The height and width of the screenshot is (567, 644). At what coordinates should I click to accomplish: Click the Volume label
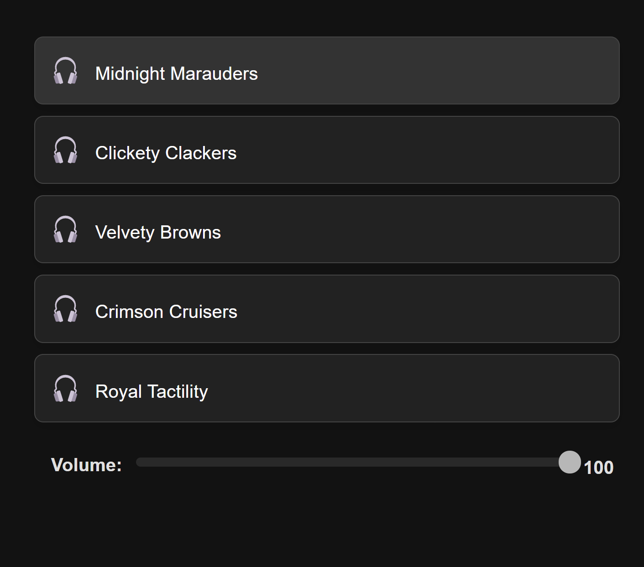[x=86, y=465]
